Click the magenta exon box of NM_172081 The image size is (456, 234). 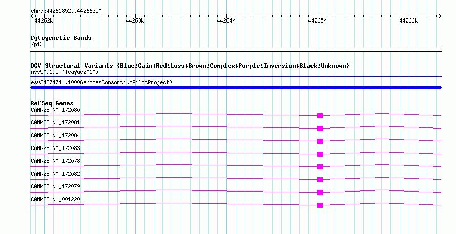(x=320, y=129)
